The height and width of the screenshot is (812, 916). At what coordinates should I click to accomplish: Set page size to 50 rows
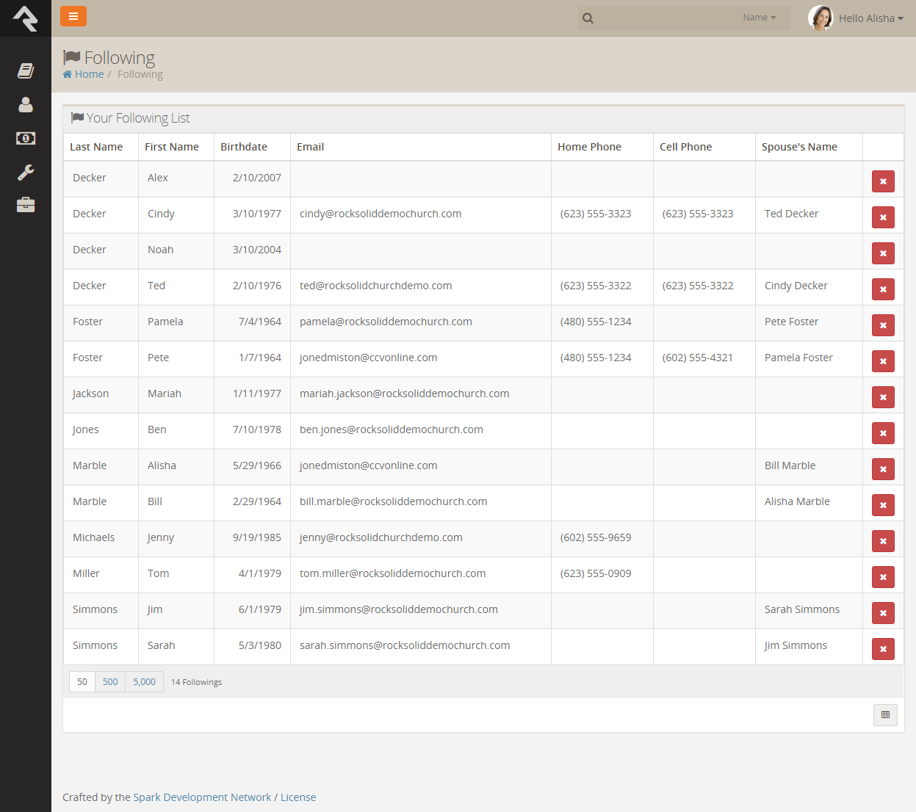[x=82, y=682]
